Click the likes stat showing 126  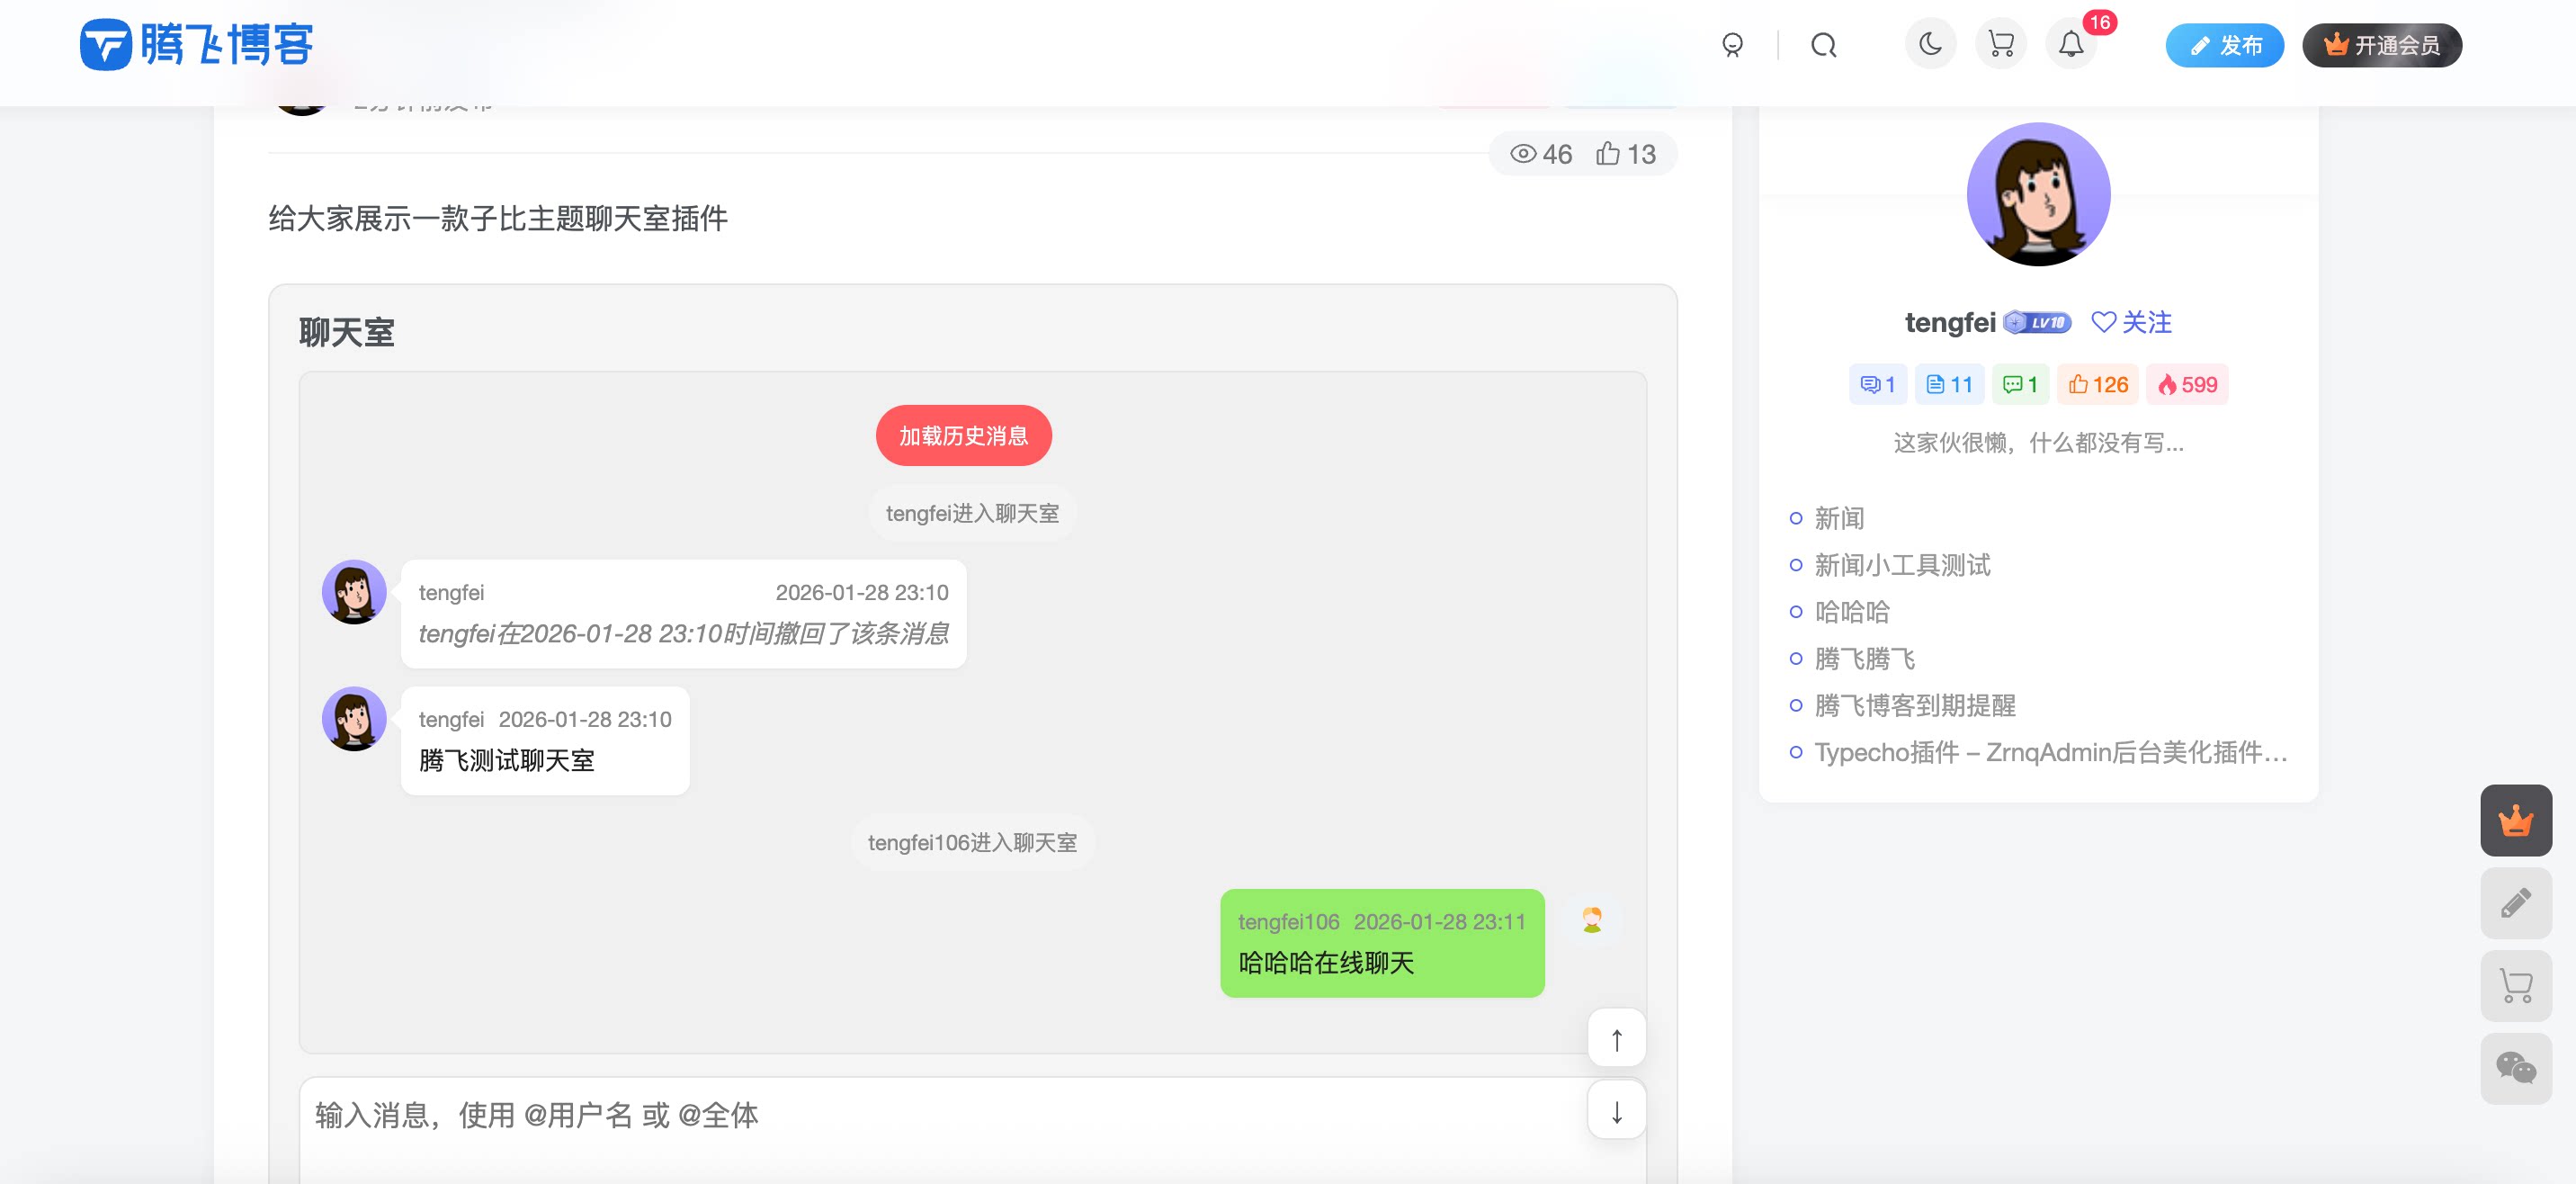click(x=2097, y=384)
